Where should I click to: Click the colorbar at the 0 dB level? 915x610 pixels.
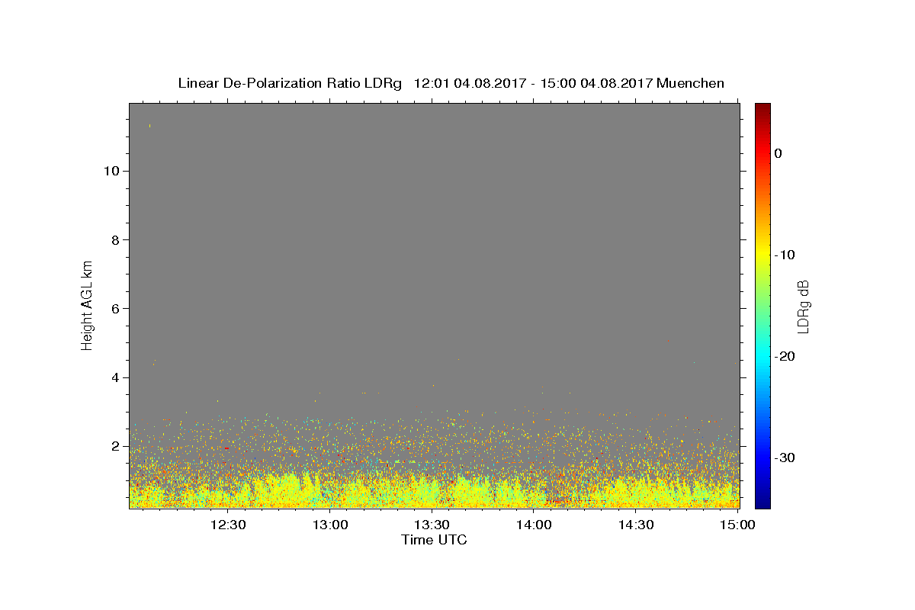coord(762,153)
